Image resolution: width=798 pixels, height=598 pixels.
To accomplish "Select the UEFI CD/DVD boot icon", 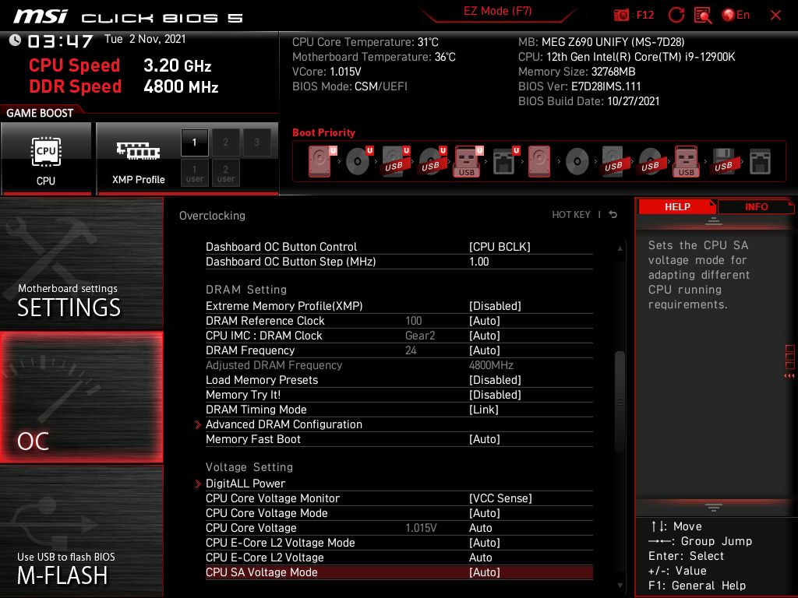I will (x=358, y=161).
